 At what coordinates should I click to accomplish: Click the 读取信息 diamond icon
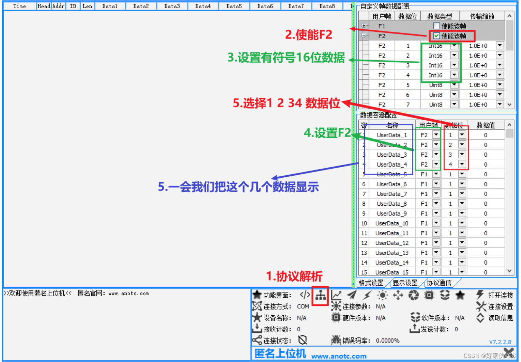(x=481, y=317)
